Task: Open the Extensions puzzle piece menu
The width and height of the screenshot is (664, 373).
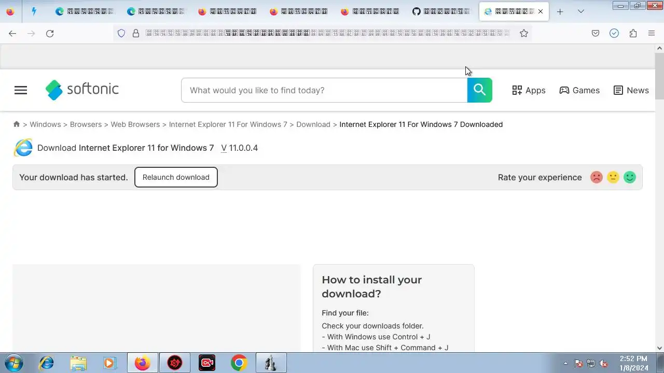Action: coord(633,33)
